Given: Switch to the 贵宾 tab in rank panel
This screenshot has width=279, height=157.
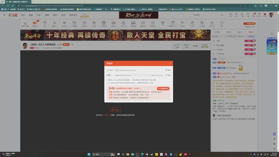Looking at the screenshot, I should click(240, 32).
